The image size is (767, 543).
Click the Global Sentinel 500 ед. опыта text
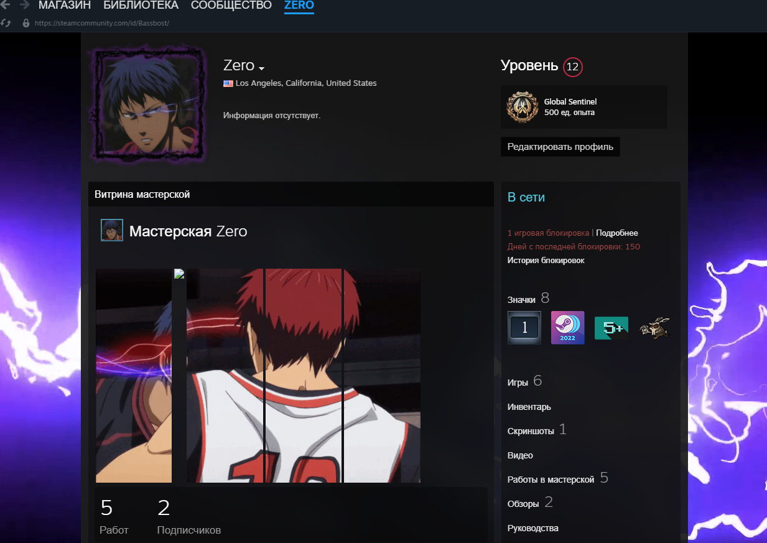(570, 107)
